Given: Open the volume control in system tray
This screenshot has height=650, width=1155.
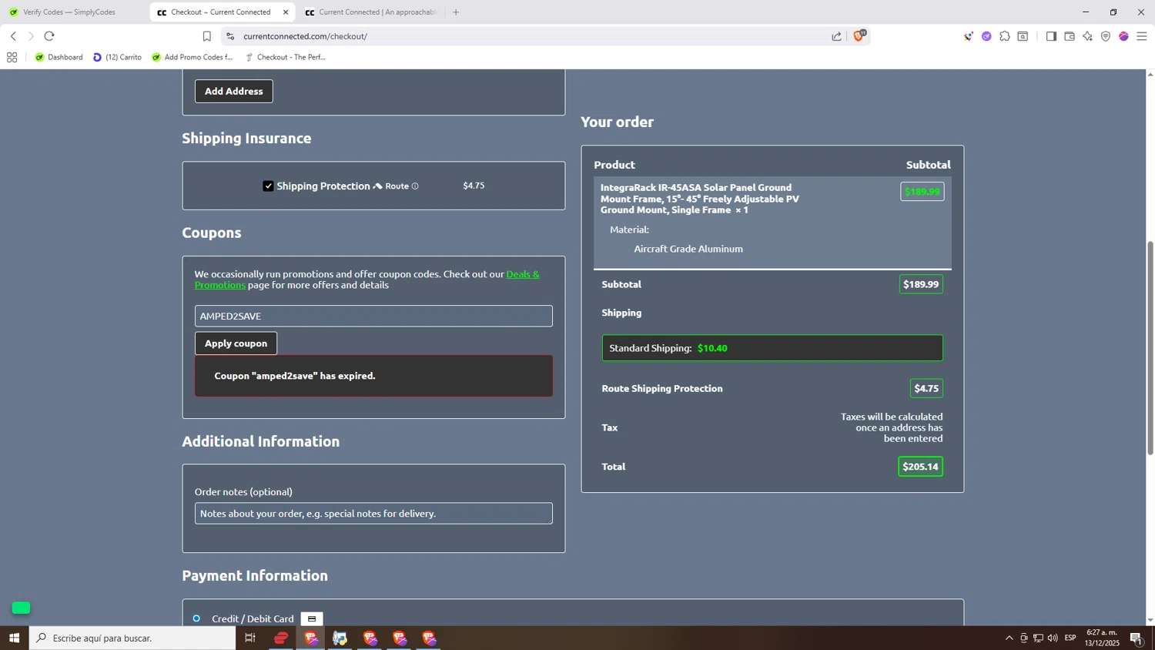Looking at the screenshot, I should coord(1053,638).
